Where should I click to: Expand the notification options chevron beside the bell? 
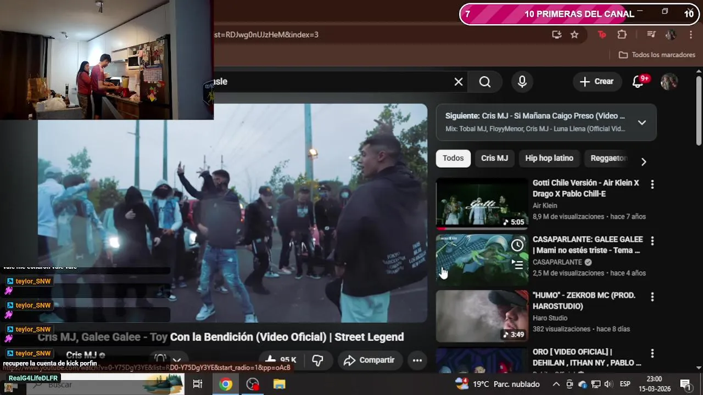click(177, 360)
